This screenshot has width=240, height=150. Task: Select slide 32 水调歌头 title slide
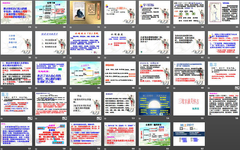[x=120, y=12]
